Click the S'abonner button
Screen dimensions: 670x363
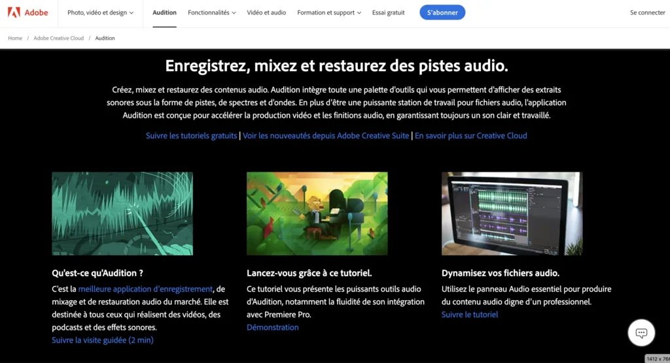point(442,12)
